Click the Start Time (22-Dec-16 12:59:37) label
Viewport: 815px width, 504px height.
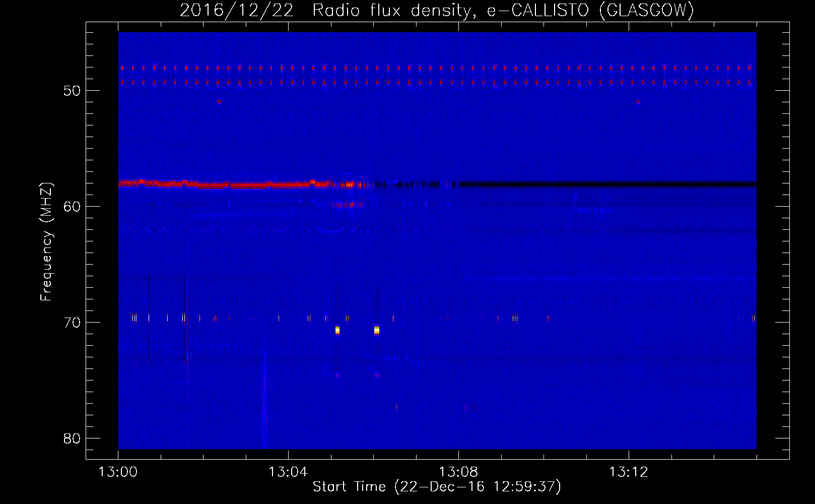[437, 487]
